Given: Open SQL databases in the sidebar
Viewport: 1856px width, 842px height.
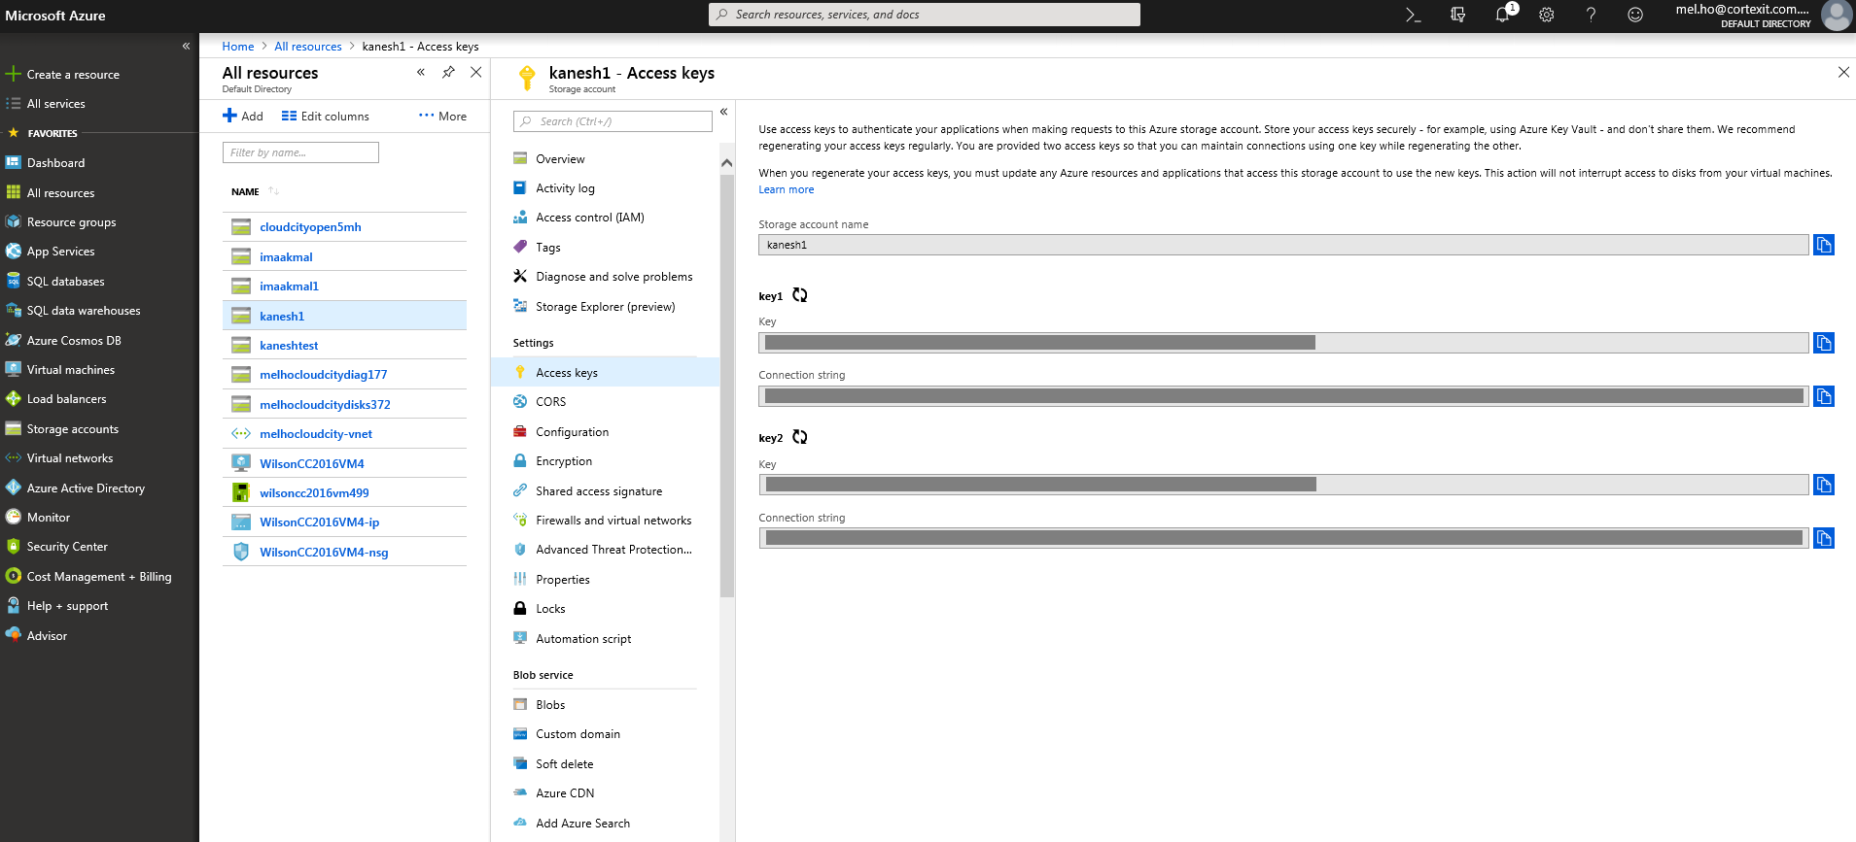Looking at the screenshot, I should click(x=65, y=282).
